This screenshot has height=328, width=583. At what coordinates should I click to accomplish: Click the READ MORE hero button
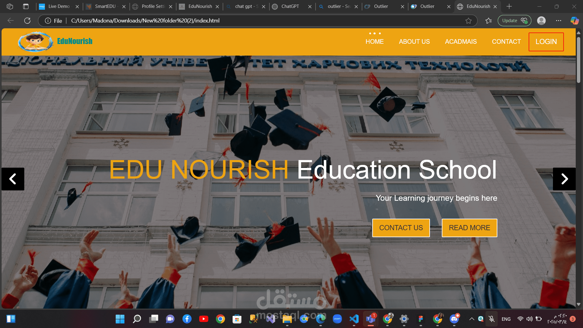tap(469, 228)
